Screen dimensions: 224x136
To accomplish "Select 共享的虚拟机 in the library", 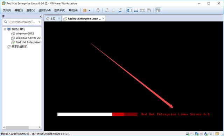I will coord(19,46).
